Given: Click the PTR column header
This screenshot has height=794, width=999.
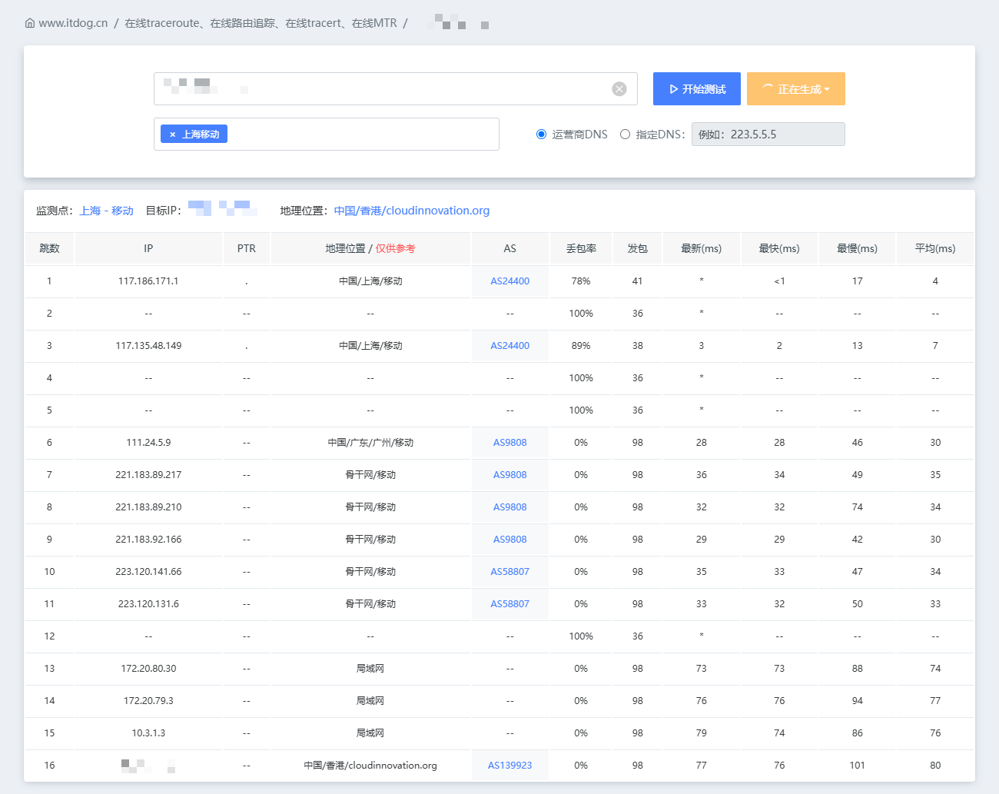Looking at the screenshot, I should click(247, 248).
